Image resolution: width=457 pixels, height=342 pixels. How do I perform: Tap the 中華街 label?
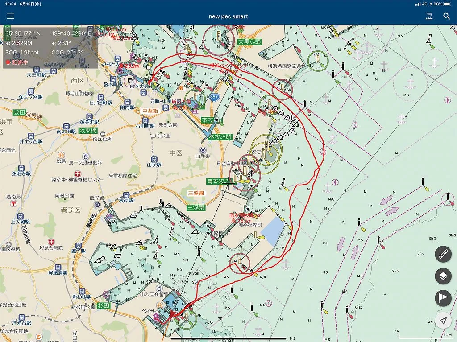coord(150,111)
